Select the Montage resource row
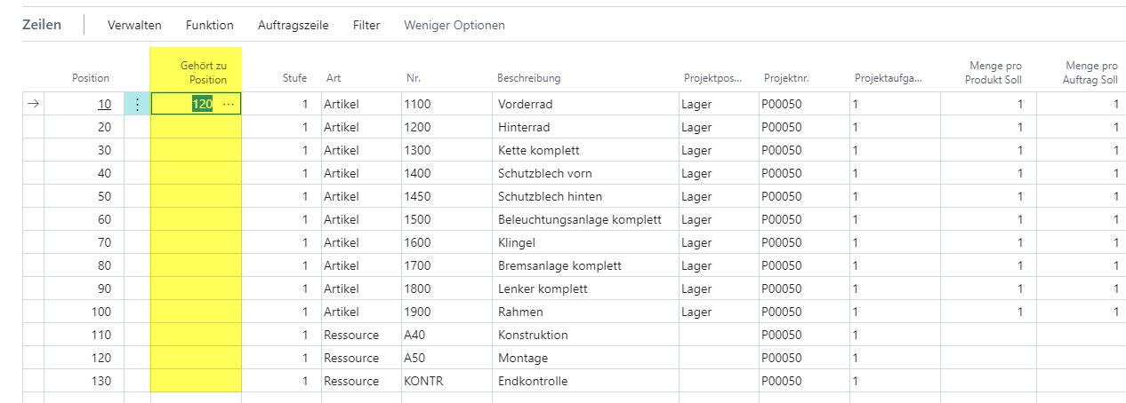 [x=574, y=358]
